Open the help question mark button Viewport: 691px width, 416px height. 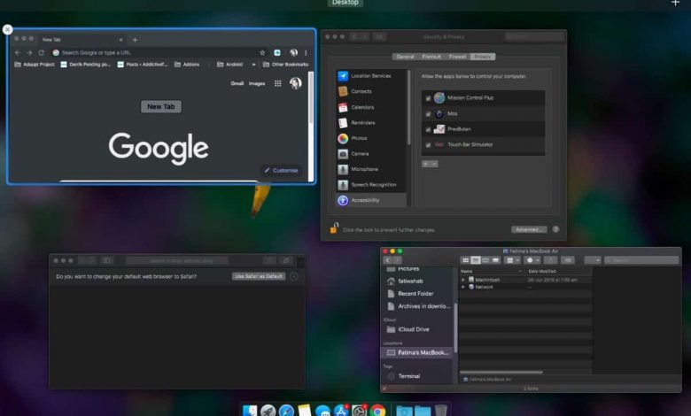point(555,229)
